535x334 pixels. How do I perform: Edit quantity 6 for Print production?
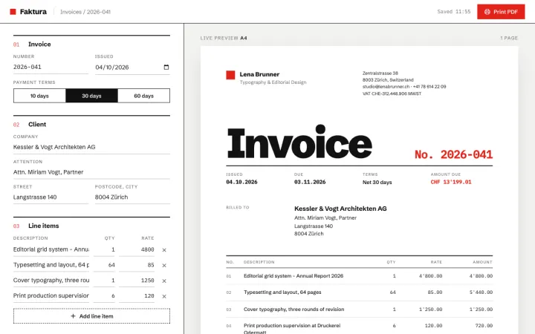(105, 296)
